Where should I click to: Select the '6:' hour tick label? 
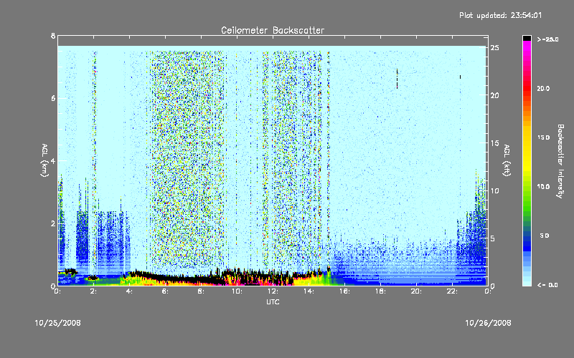165,291
